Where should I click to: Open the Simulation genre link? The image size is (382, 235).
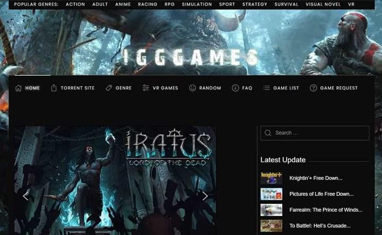(x=197, y=4)
